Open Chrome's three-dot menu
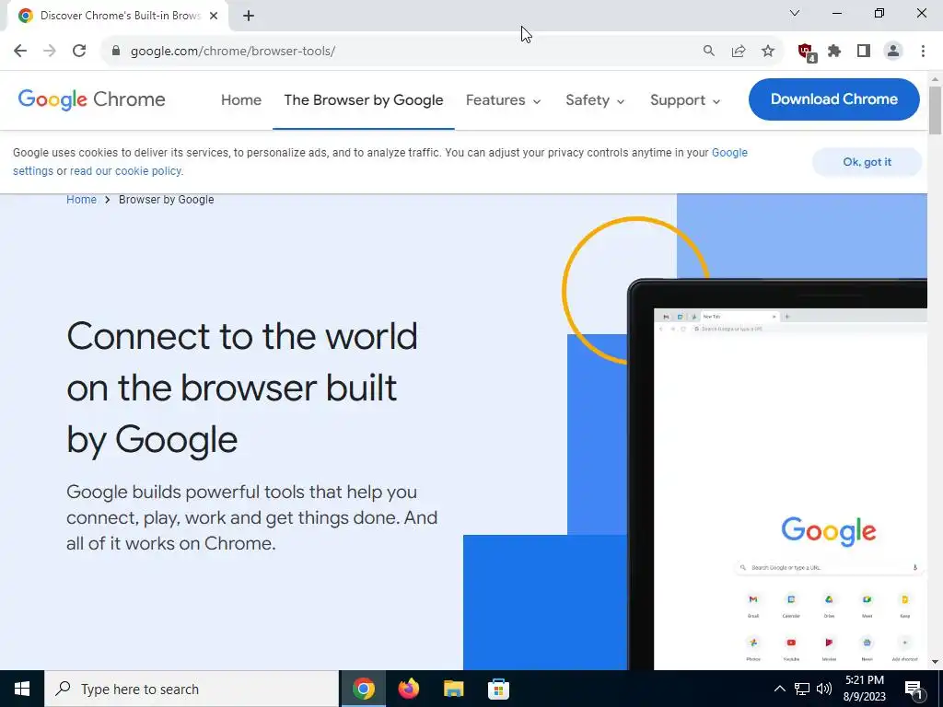This screenshot has height=707, width=943. 923,52
